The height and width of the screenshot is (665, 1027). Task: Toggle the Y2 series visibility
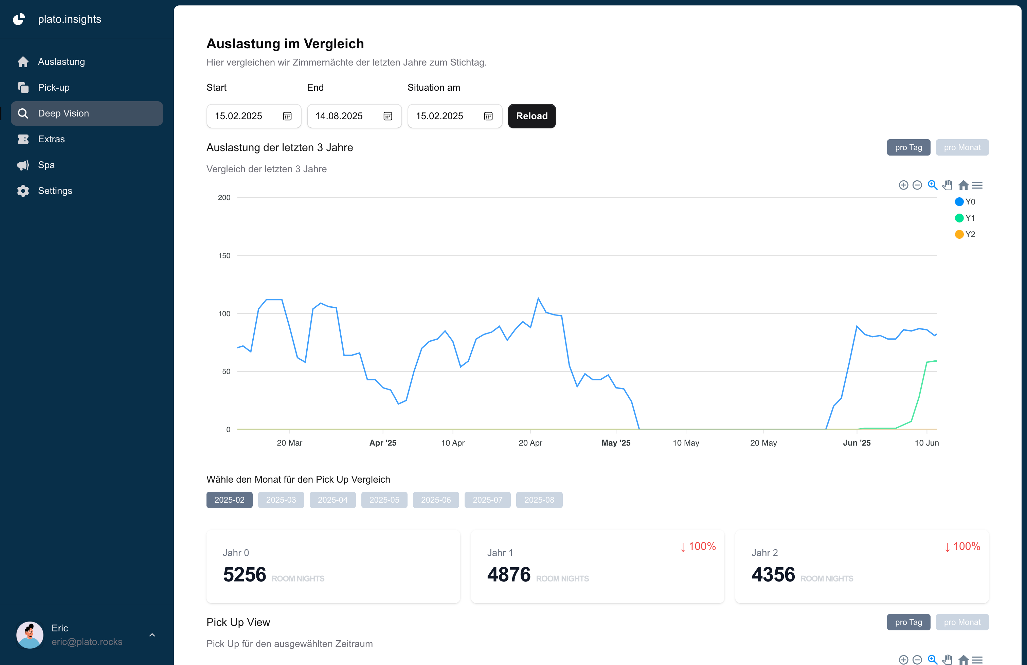click(x=966, y=234)
